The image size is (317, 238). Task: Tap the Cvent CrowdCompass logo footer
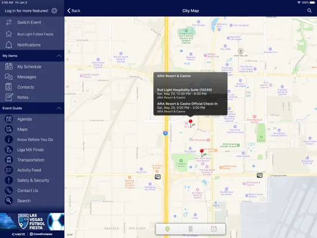click(32, 234)
